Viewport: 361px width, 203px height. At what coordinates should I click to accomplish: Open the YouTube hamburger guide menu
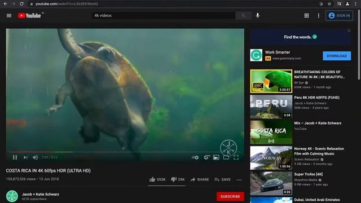coord(9,16)
